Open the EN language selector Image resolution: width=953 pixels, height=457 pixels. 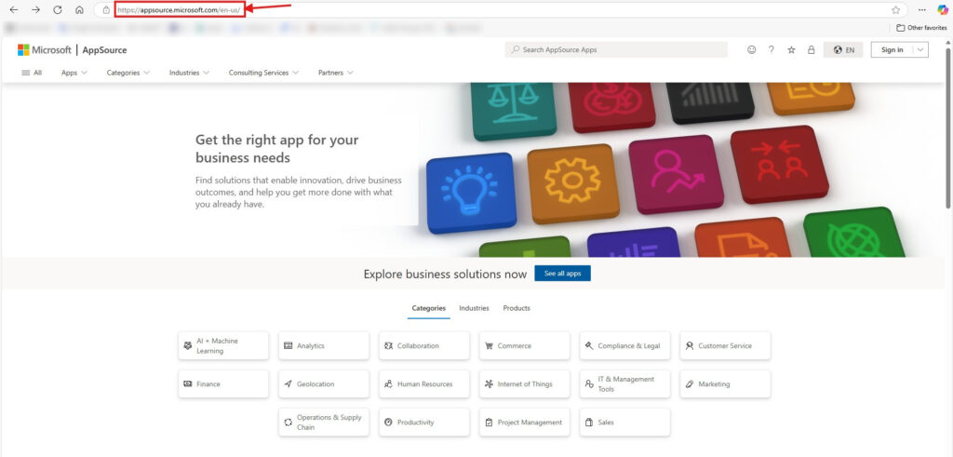point(844,50)
